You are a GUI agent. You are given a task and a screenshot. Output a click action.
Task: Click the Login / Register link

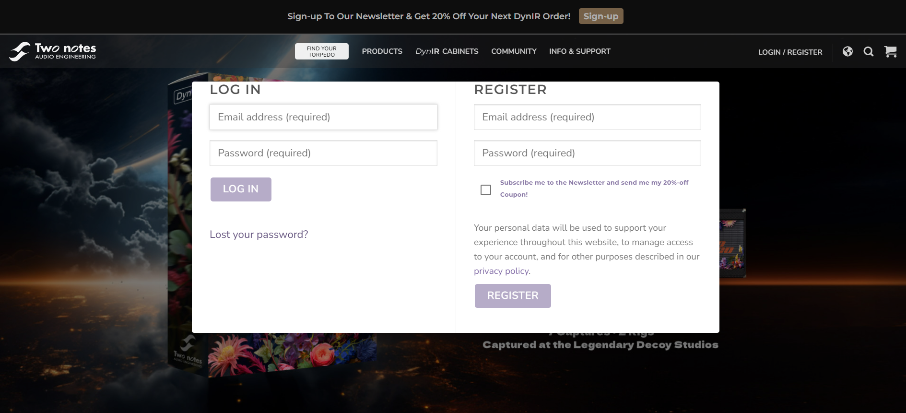click(790, 52)
